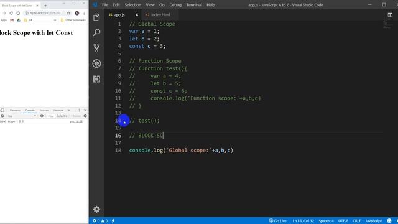Open the Manage gear at the activity bar bottom

96,209
